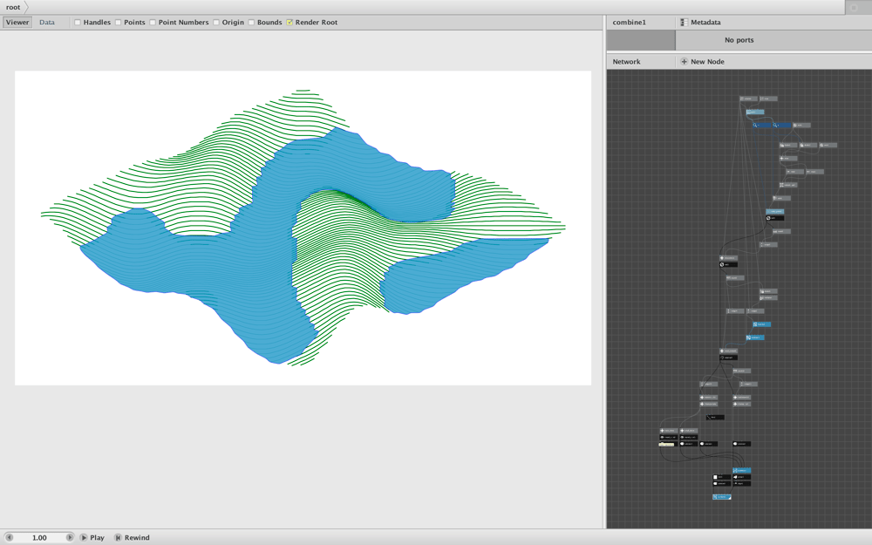Add a New Node to the network
872x545 pixels.
pyautogui.click(x=702, y=62)
